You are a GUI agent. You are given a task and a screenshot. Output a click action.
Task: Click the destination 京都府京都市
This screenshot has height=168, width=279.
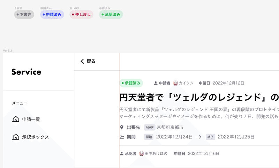tap(170, 127)
